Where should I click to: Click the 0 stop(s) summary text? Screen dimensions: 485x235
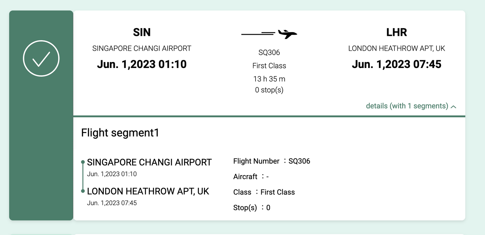tap(269, 90)
